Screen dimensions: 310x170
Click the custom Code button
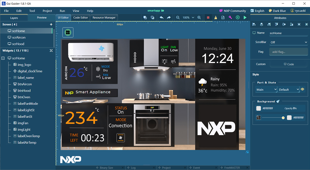click(289, 64)
